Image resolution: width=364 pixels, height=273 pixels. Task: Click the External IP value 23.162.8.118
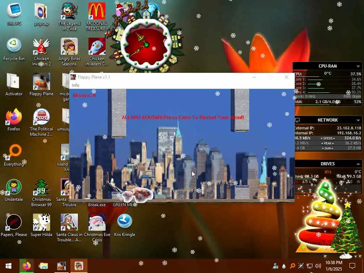coord(349,128)
